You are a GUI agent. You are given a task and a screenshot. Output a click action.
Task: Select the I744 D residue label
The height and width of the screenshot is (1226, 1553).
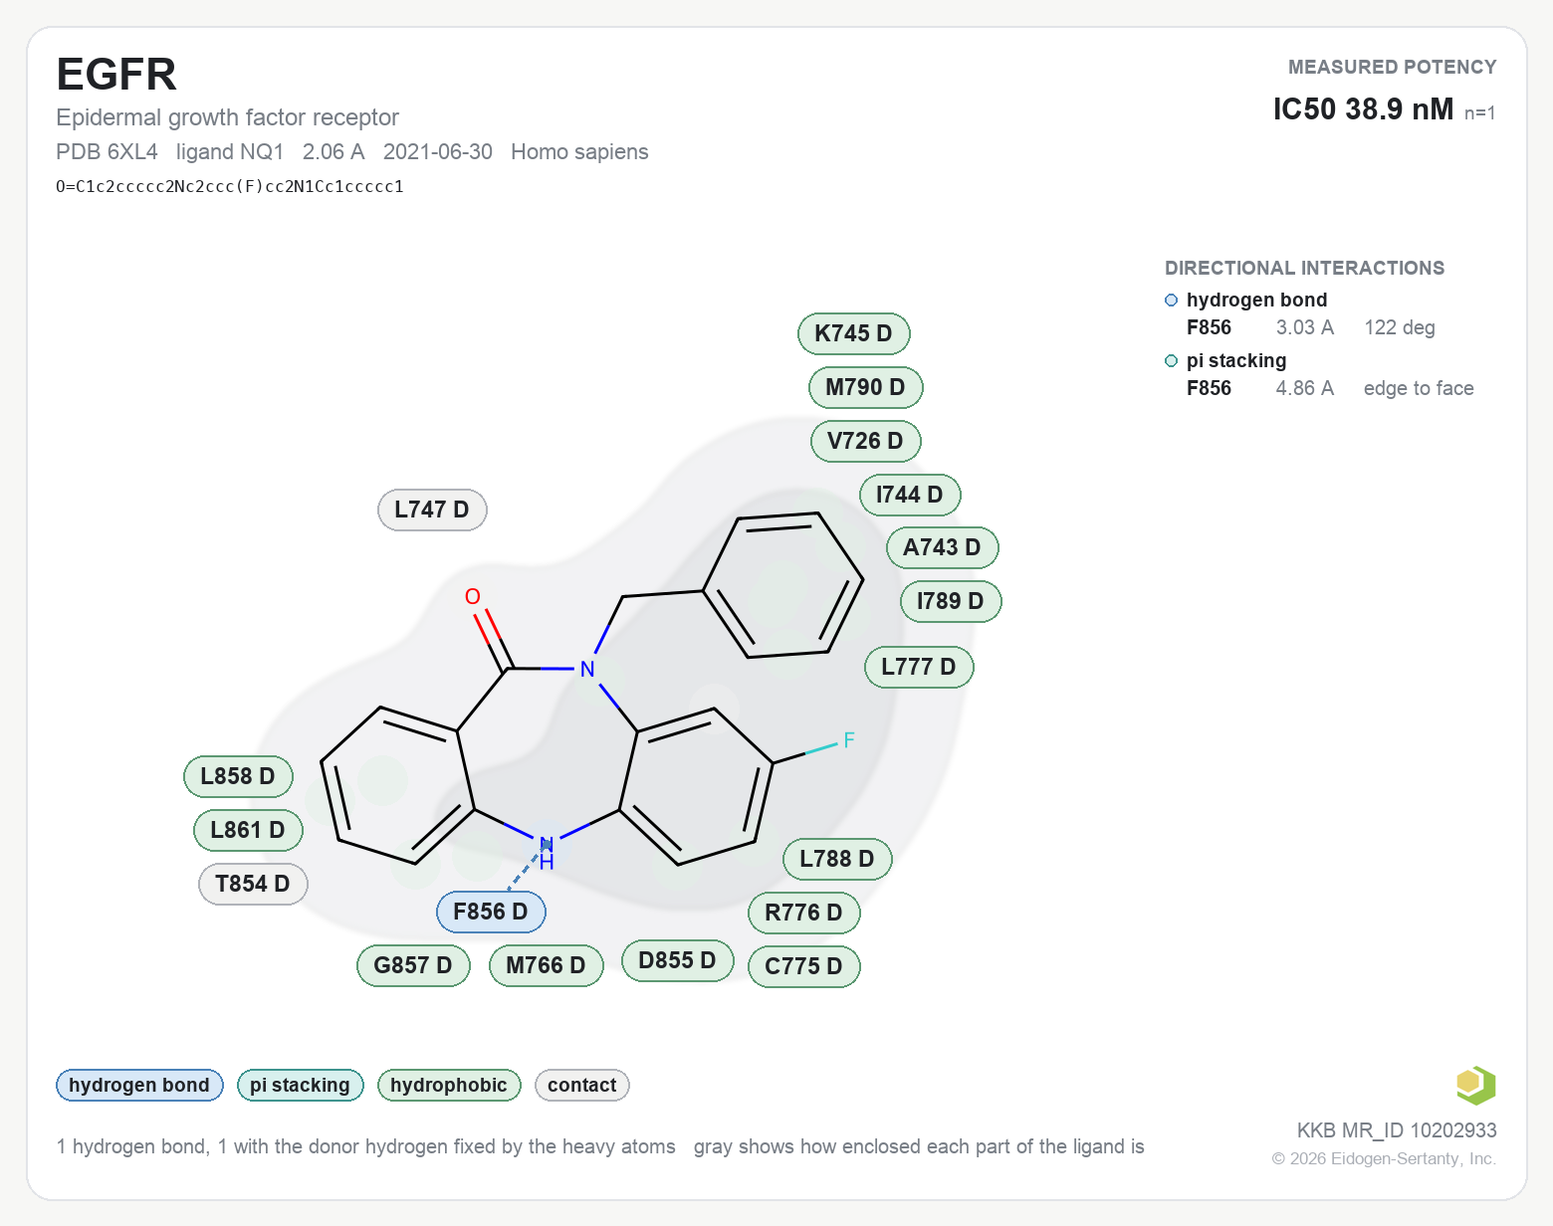[x=909, y=495]
